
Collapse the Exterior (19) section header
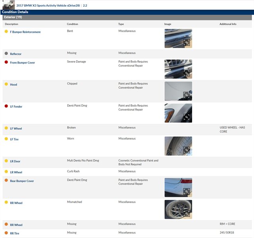(12, 17)
